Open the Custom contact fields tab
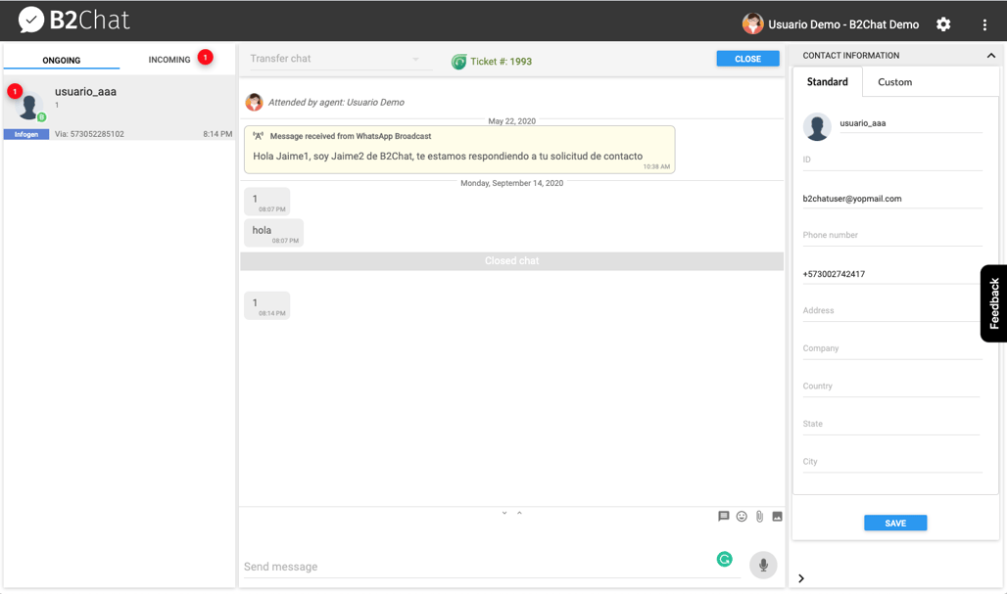 point(893,82)
